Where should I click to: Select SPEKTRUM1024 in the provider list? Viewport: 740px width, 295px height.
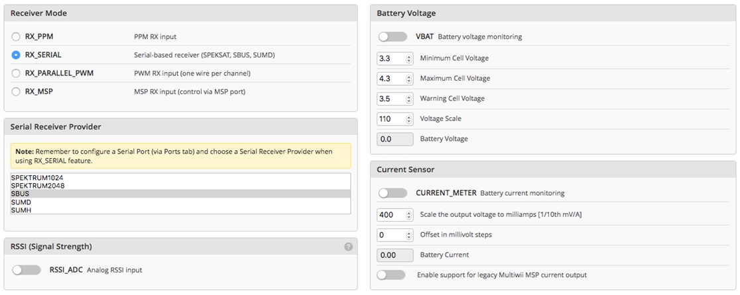[180, 177]
